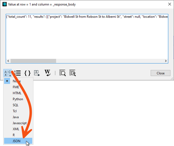Click the app icon in title bar

(4, 4)
